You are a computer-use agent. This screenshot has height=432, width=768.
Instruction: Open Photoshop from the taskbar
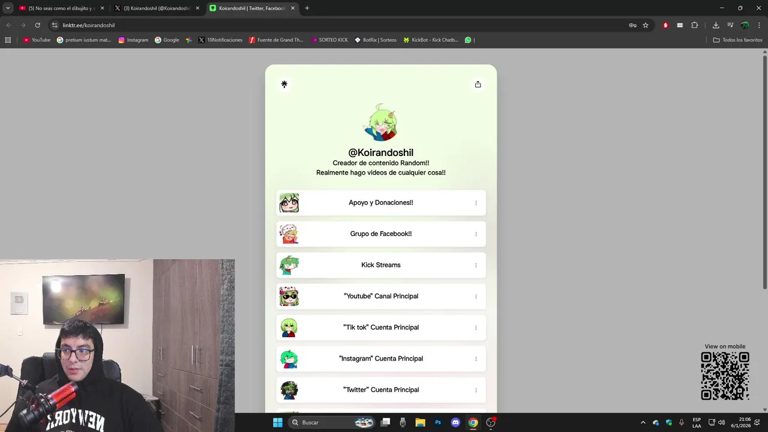click(x=438, y=422)
